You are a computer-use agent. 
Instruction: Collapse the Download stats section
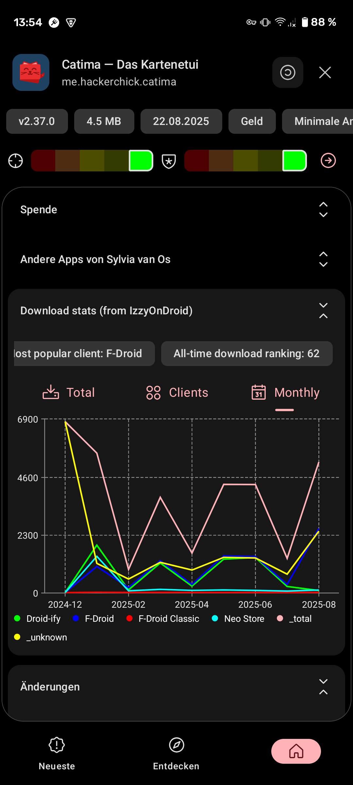[323, 310]
